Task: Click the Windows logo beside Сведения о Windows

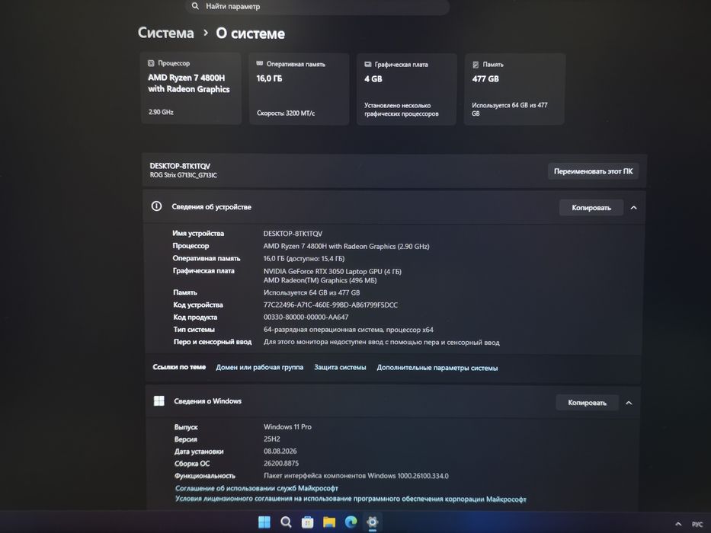Action: click(x=159, y=401)
